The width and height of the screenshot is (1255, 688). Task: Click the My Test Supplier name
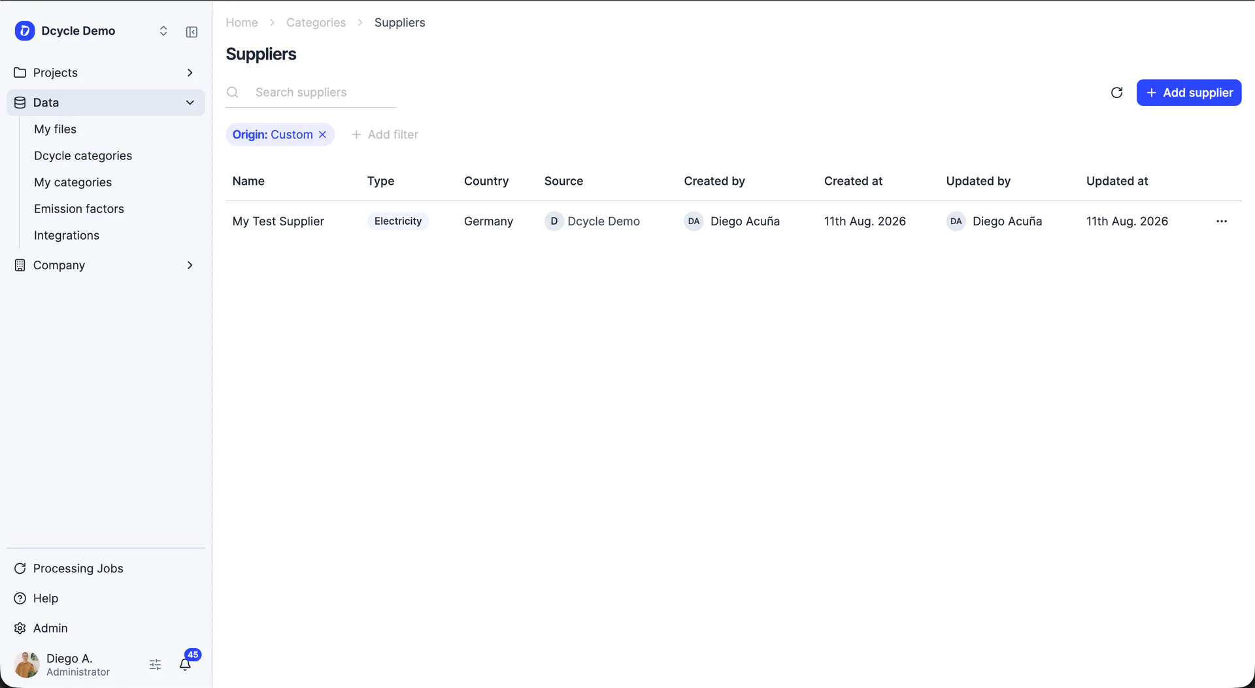pos(278,221)
